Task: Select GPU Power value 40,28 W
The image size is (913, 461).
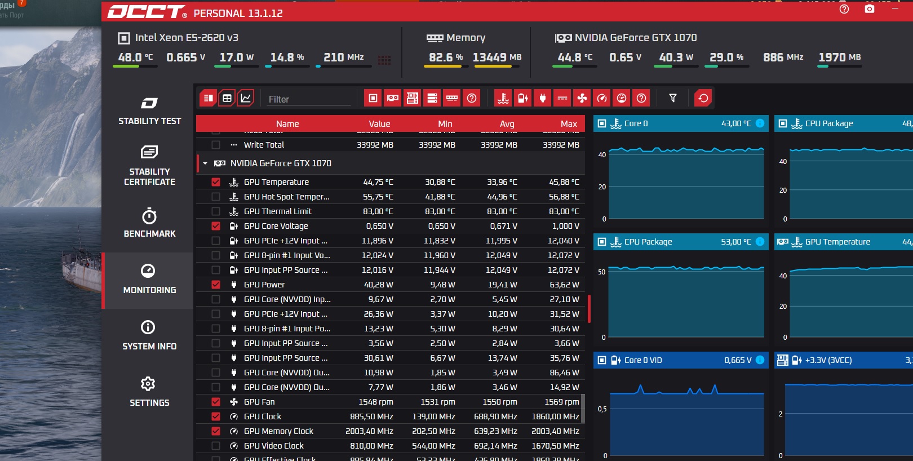Action: (x=378, y=285)
